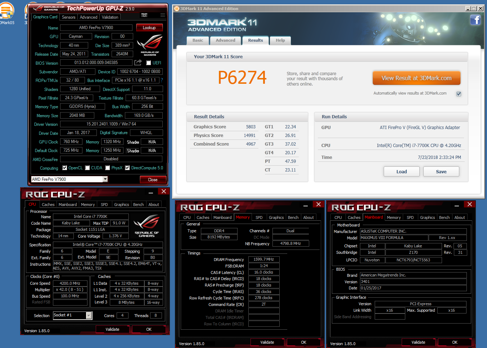Switch to the Advanced tab in GPU-Z
Screen dimensions: 487x348
tap(89, 17)
